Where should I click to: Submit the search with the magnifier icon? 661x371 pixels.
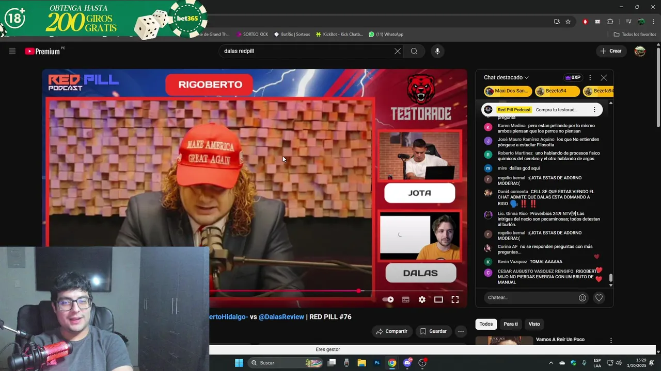(414, 51)
